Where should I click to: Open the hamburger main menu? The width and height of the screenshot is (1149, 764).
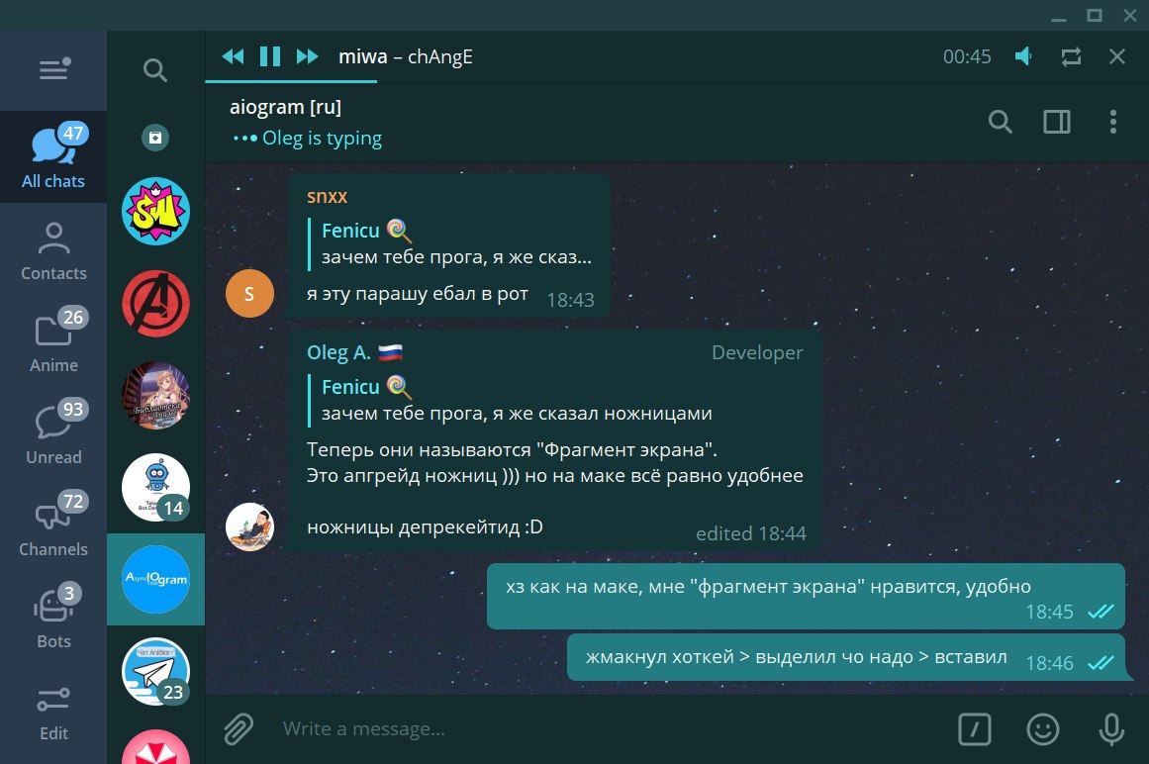point(53,69)
